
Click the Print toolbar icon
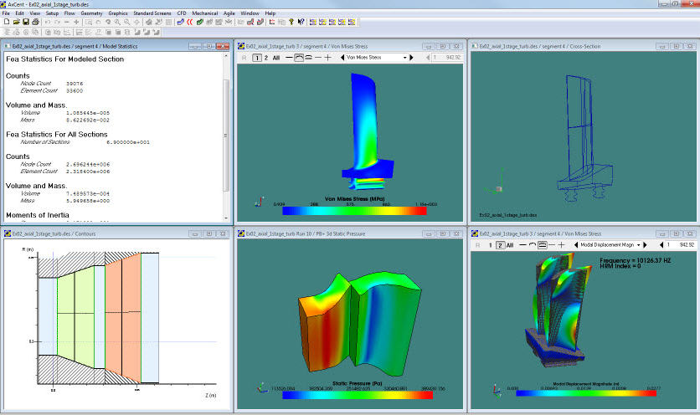coord(35,22)
